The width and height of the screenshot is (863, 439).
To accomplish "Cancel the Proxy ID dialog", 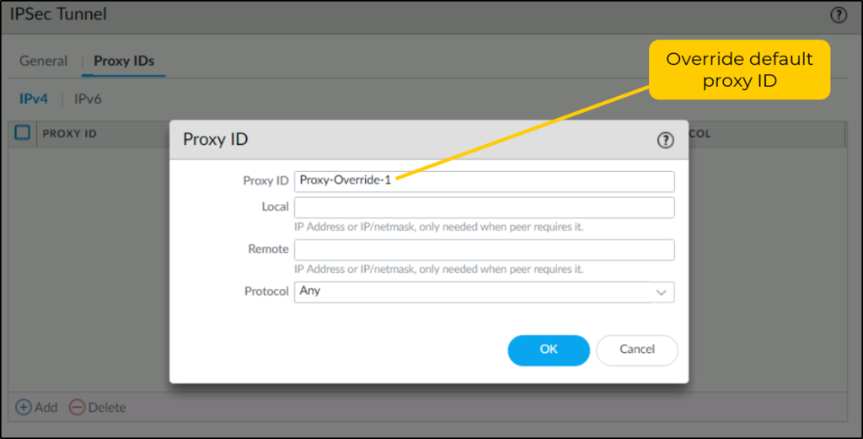I will (x=637, y=350).
